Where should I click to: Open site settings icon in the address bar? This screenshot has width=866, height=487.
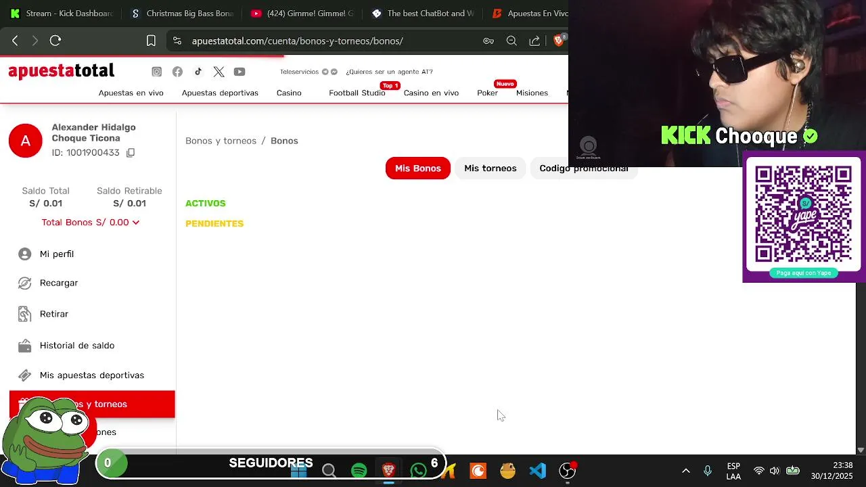click(x=177, y=41)
